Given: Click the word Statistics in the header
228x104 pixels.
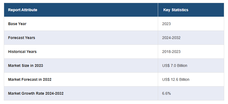Looking at the screenshot, I should click(x=180, y=10).
